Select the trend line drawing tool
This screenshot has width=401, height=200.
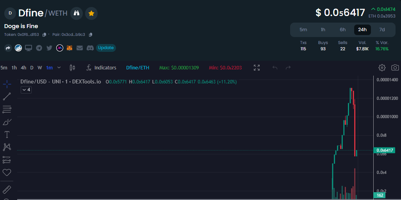click(7, 96)
